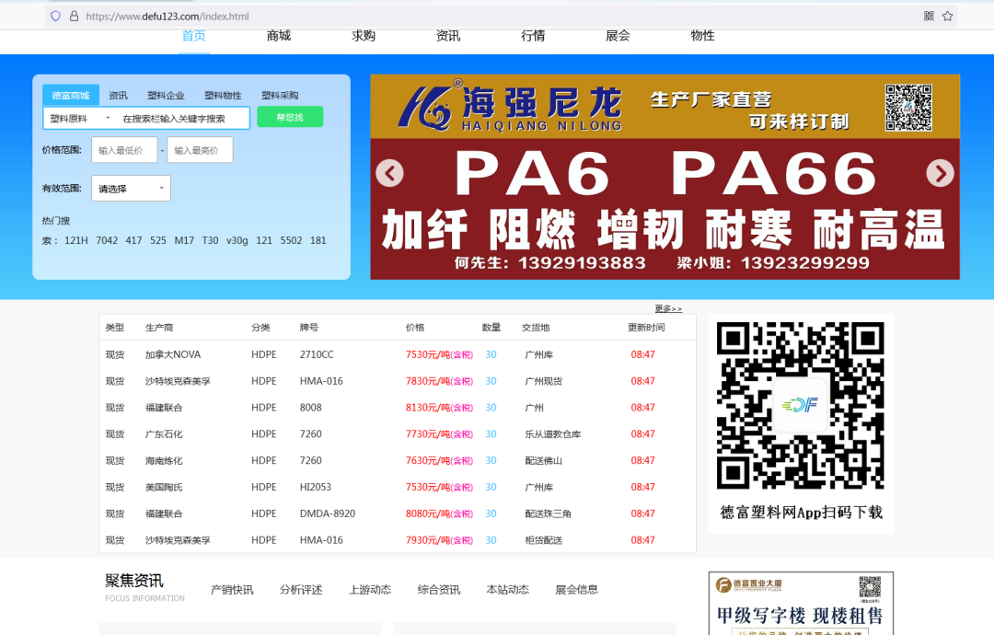Click grade 2710CC in table
Screen dimensions: 994x635
point(317,355)
